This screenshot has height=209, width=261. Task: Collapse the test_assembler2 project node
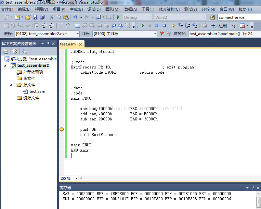pos(5,66)
